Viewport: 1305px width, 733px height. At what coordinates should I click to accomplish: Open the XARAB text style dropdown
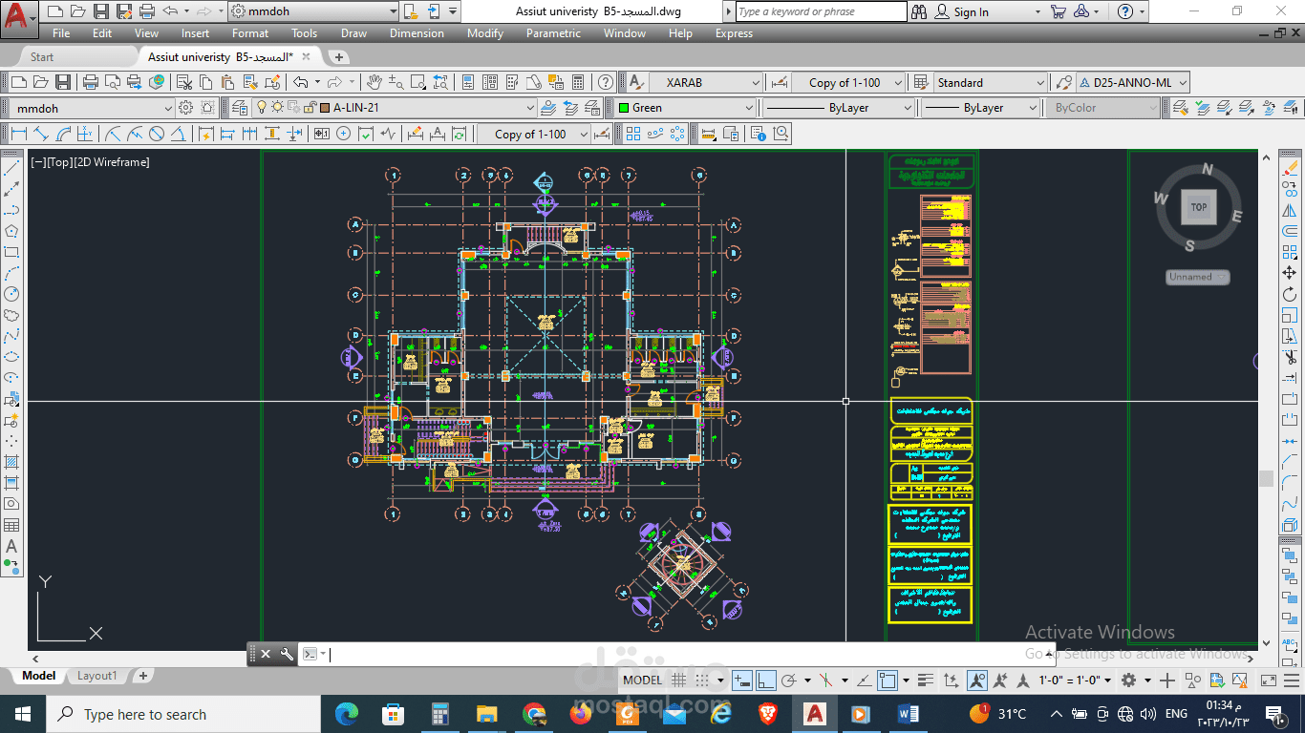tap(705, 82)
